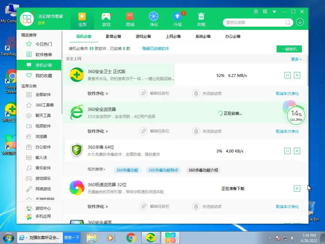
Task: Select 360工具箱 category
Action: tap(39, 105)
